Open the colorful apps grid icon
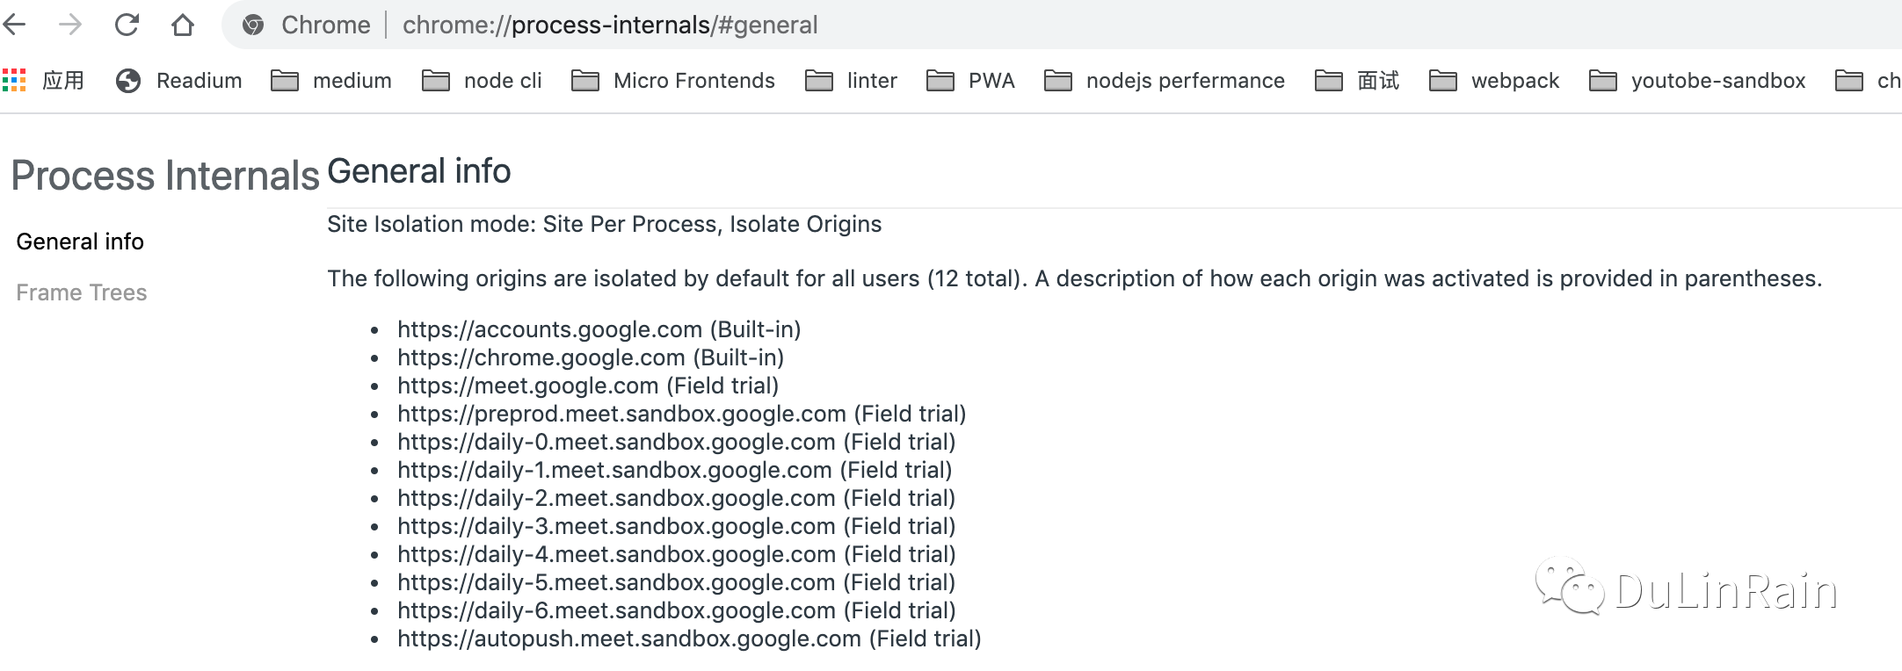Viewport: 1902px width, 671px height. (x=14, y=81)
